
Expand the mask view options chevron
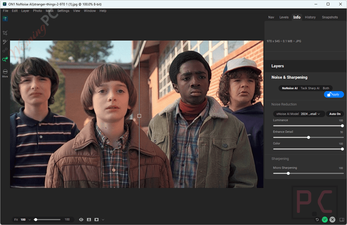click(103, 220)
